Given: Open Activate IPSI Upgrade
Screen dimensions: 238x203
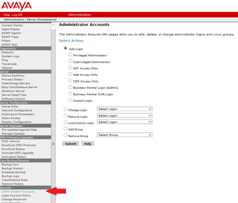Looking at the screenshot, I should [18, 153].
